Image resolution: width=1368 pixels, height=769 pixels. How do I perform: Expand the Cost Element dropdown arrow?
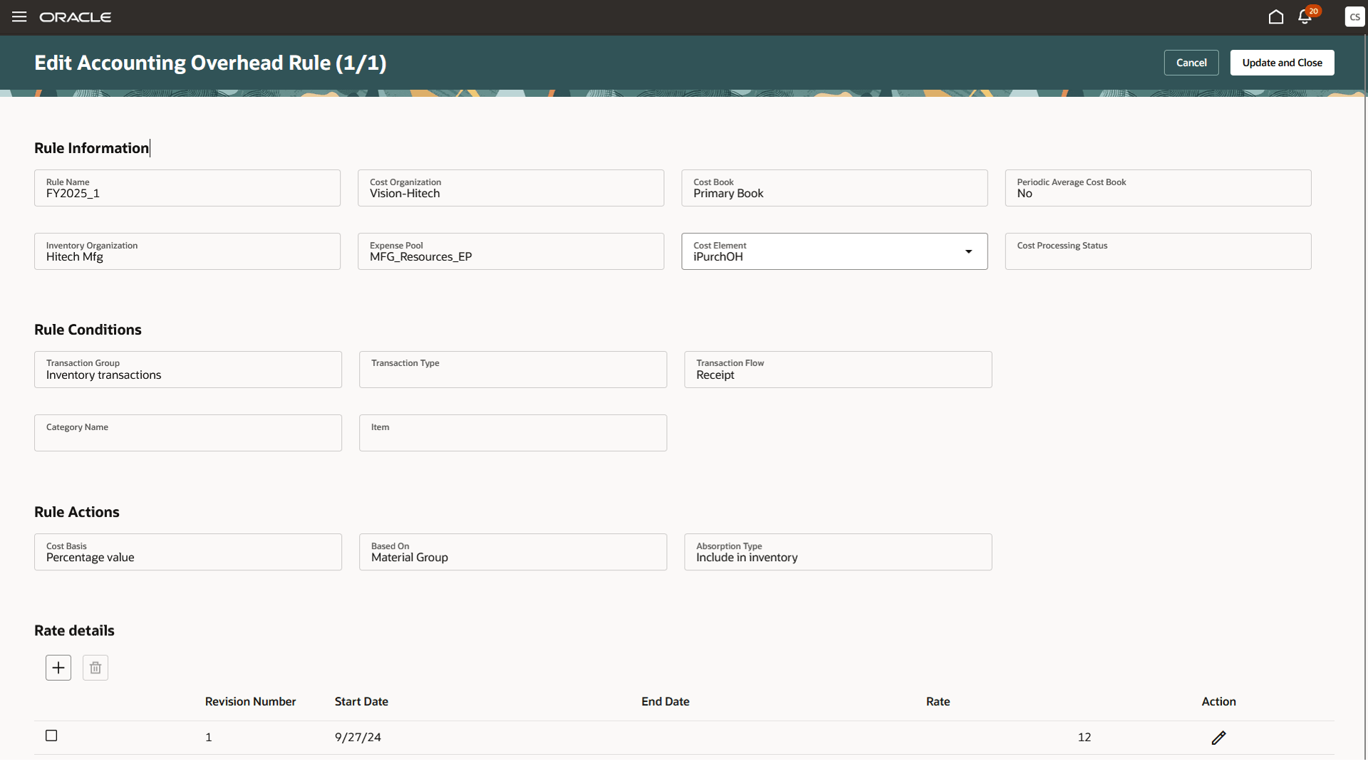pyautogui.click(x=968, y=251)
